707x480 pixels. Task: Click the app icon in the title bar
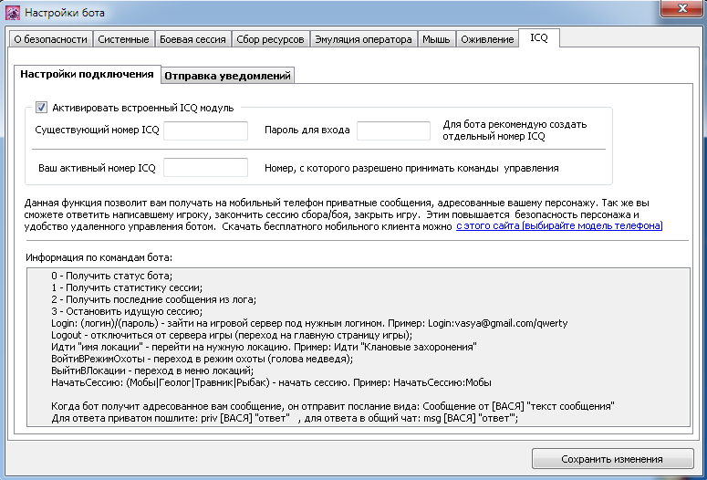point(13,12)
